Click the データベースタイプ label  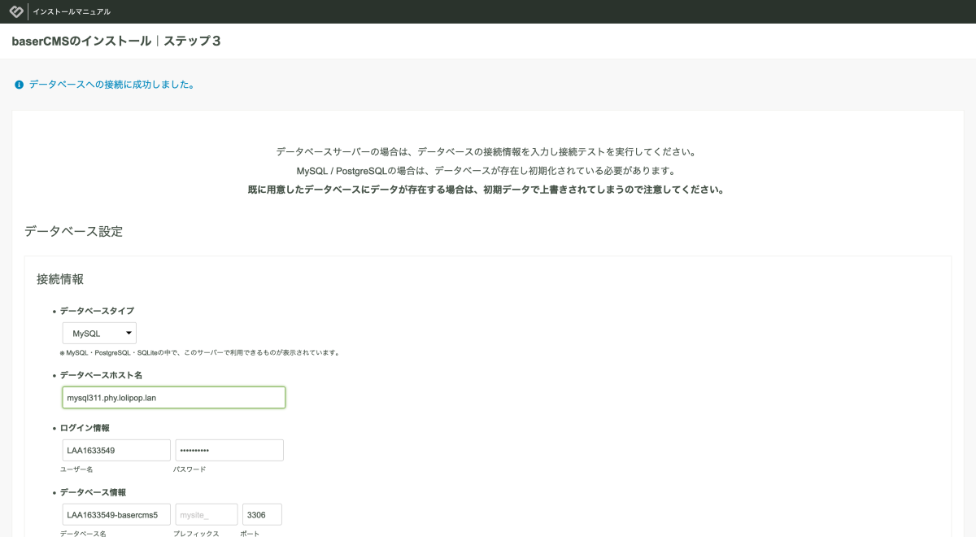click(97, 311)
